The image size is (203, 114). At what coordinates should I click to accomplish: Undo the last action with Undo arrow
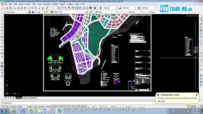click(x=47, y=8)
